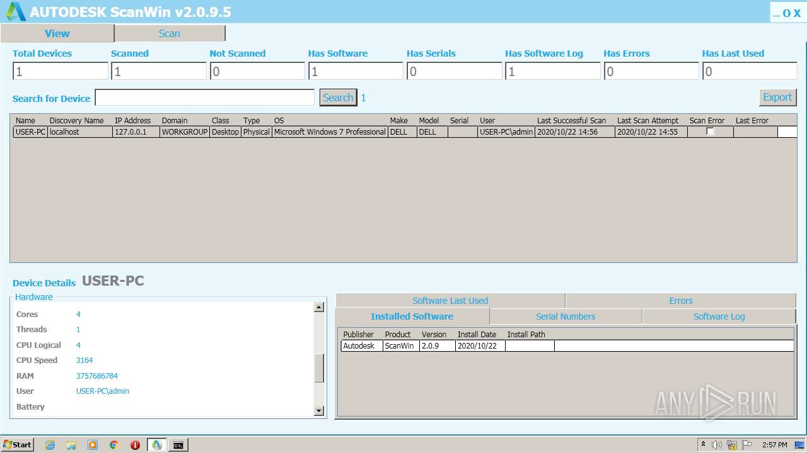Sort device list by Name column
The width and height of the screenshot is (807, 453).
(25, 120)
